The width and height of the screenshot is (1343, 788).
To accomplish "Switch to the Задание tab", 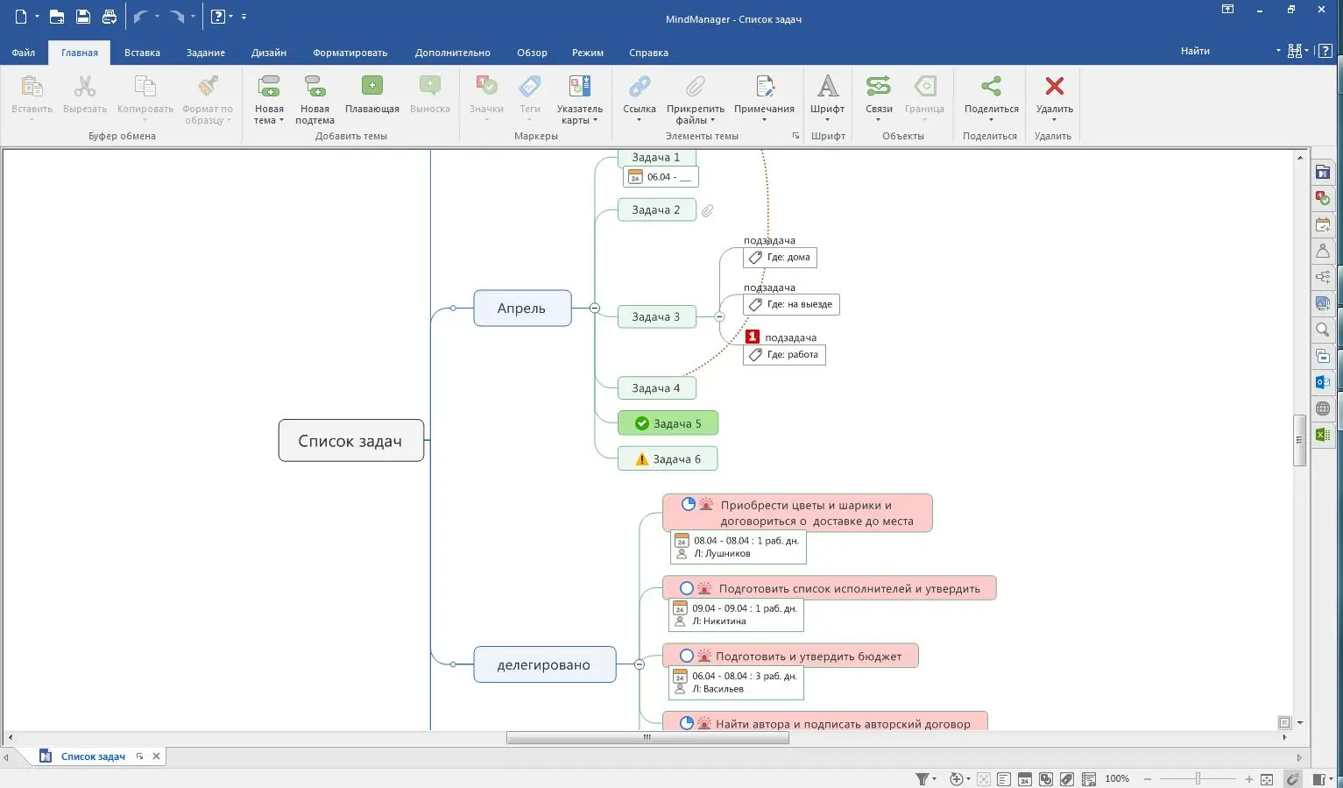I will 206,53.
